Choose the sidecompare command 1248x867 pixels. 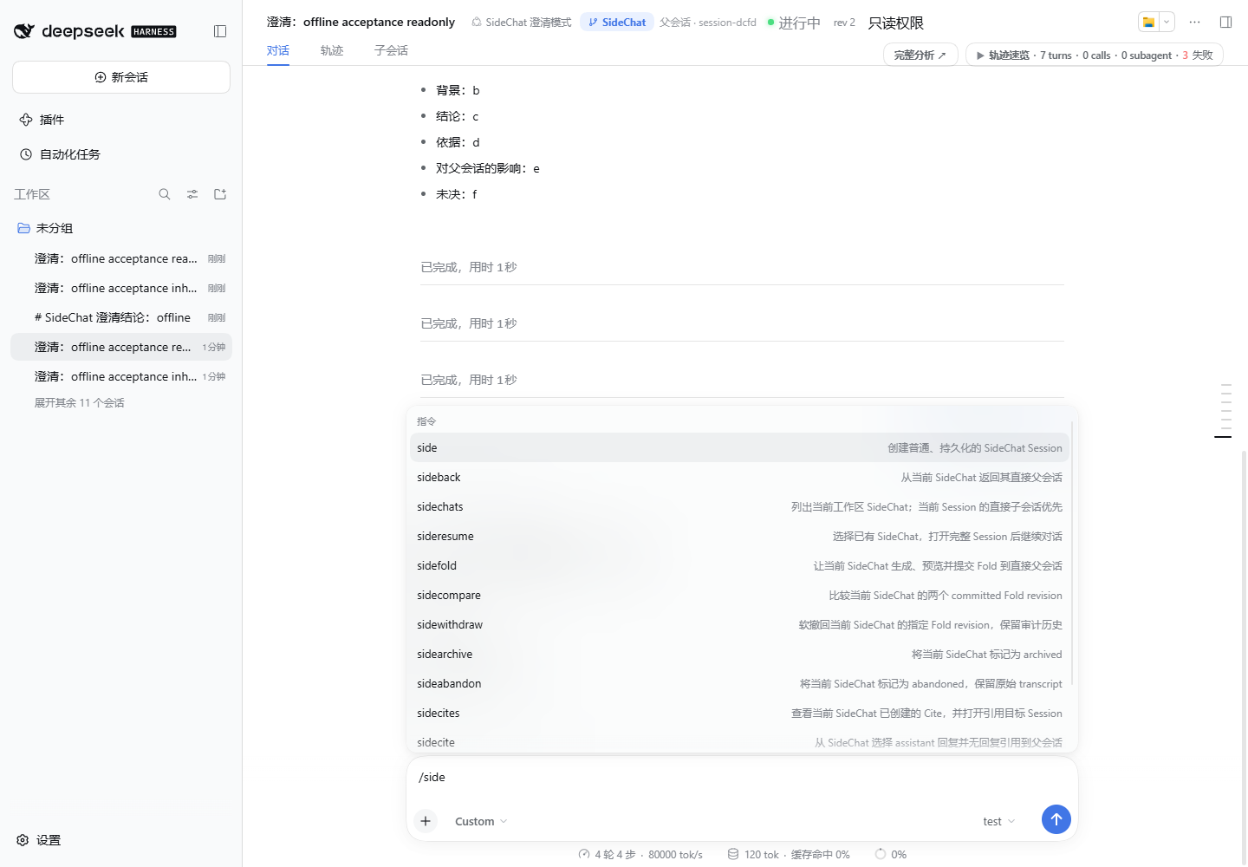(x=739, y=596)
